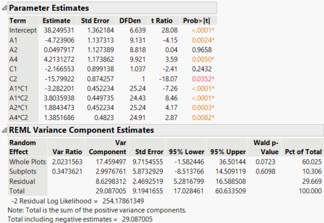Click the A4 estimate 4.2131272

pyautogui.click(x=59, y=59)
